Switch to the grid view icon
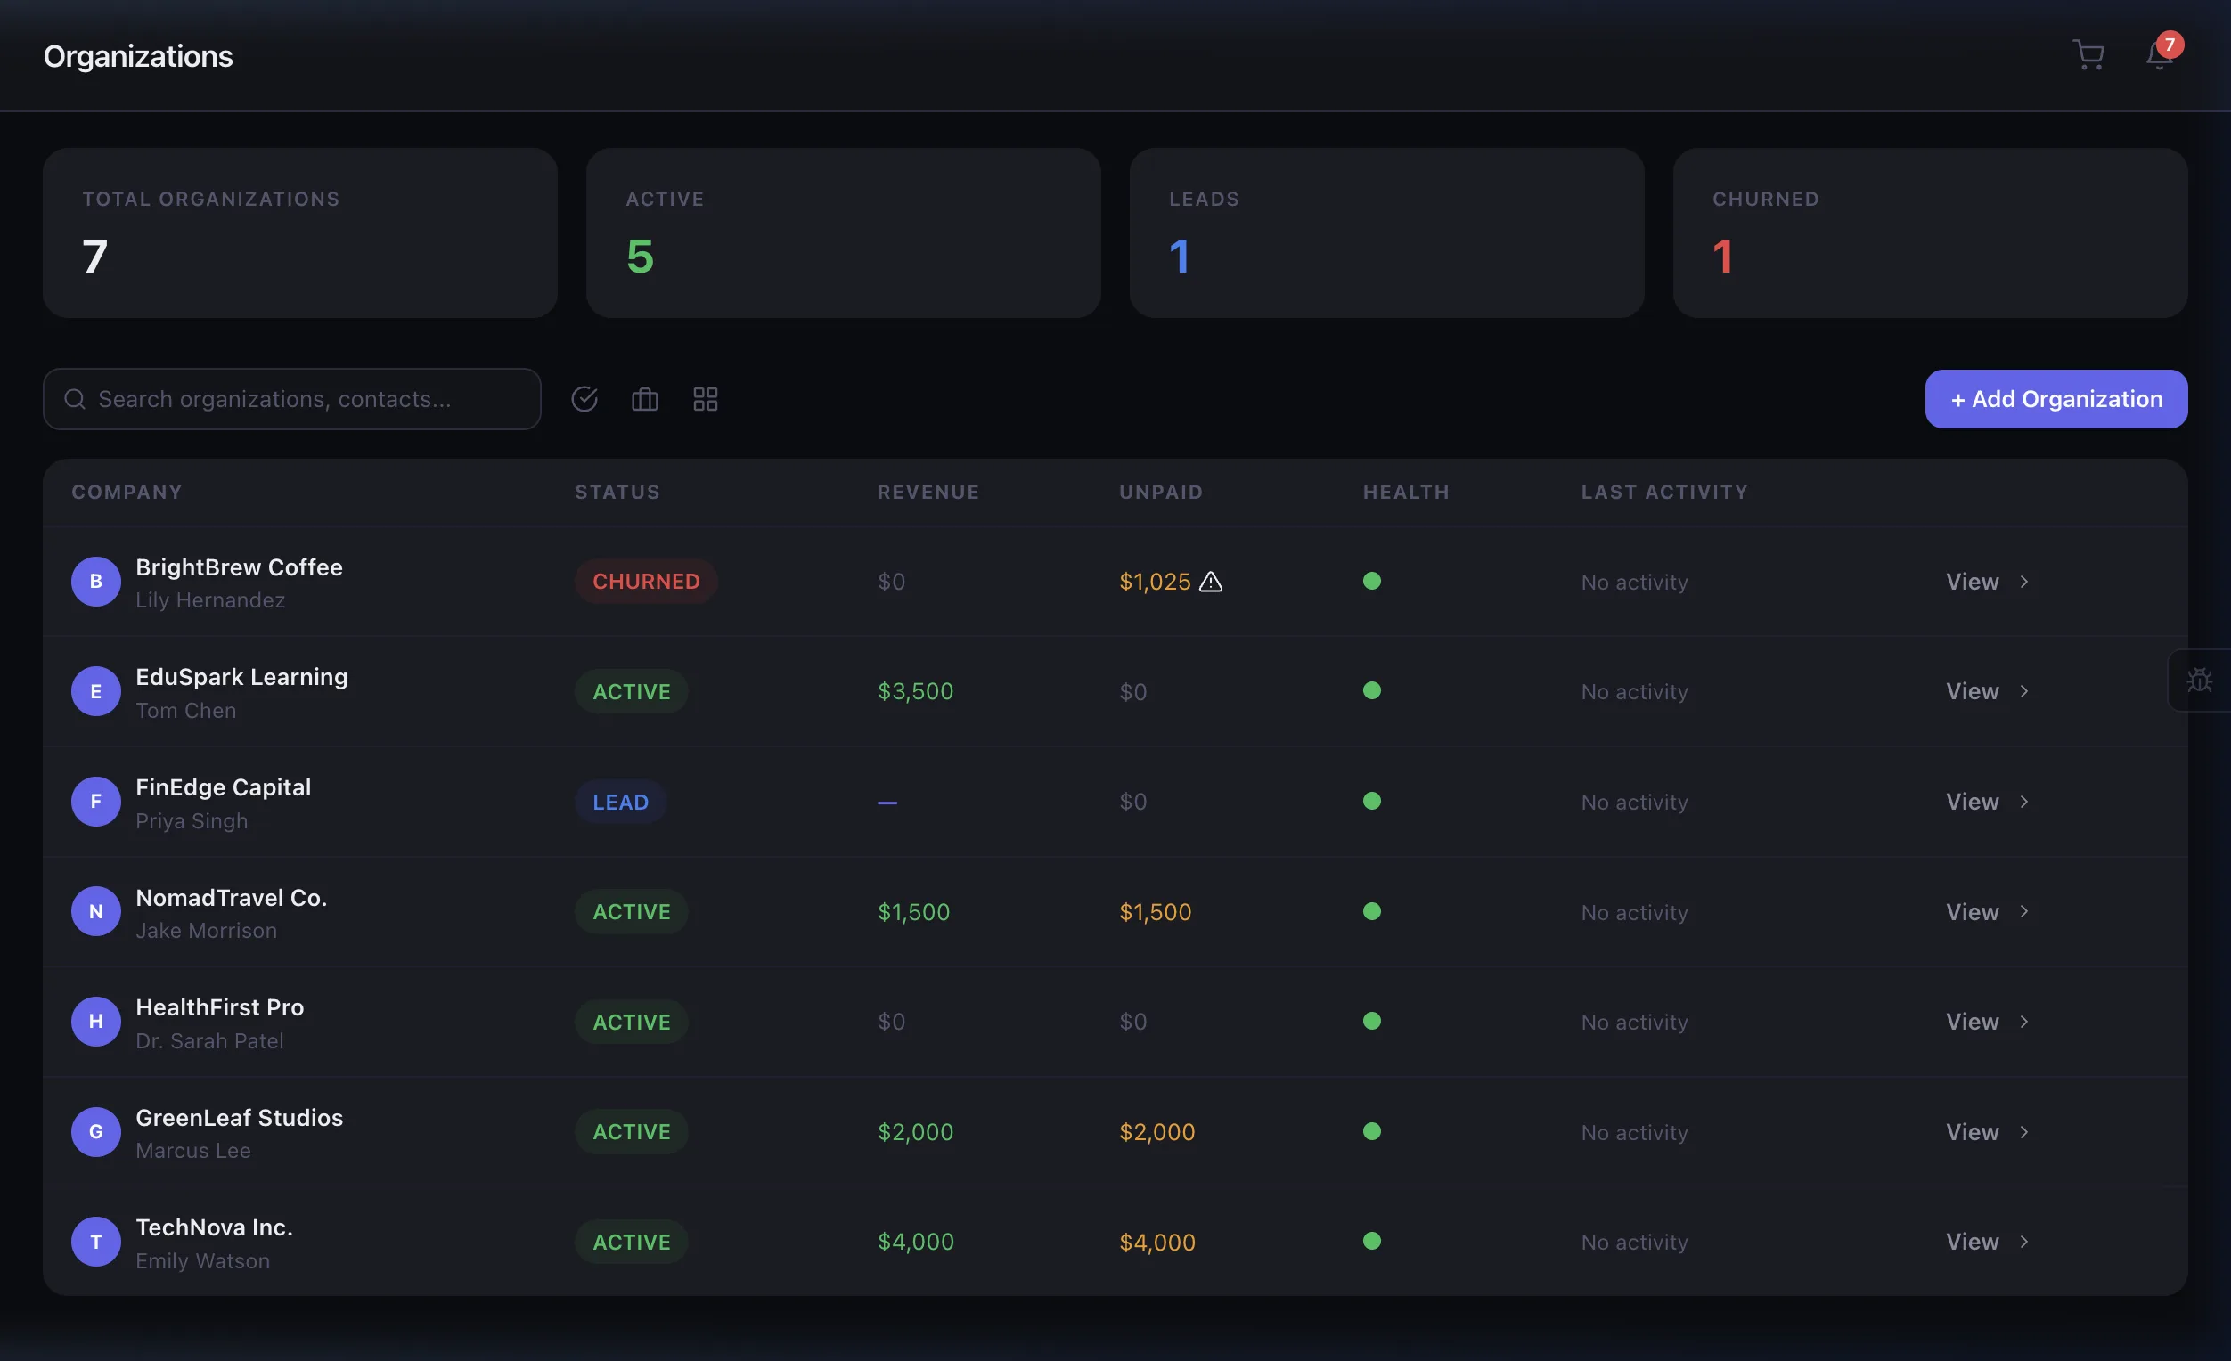The height and width of the screenshot is (1361, 2231). click(x=706, y=399)
